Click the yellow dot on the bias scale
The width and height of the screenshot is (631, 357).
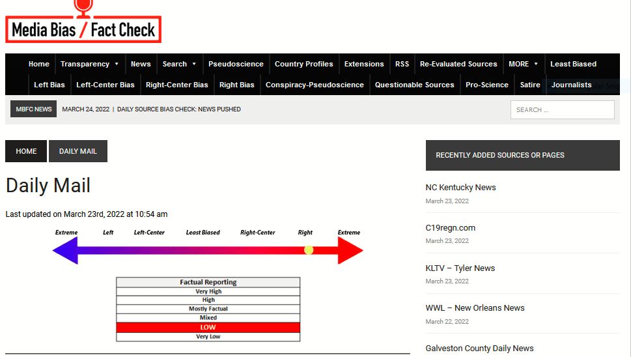309,250
